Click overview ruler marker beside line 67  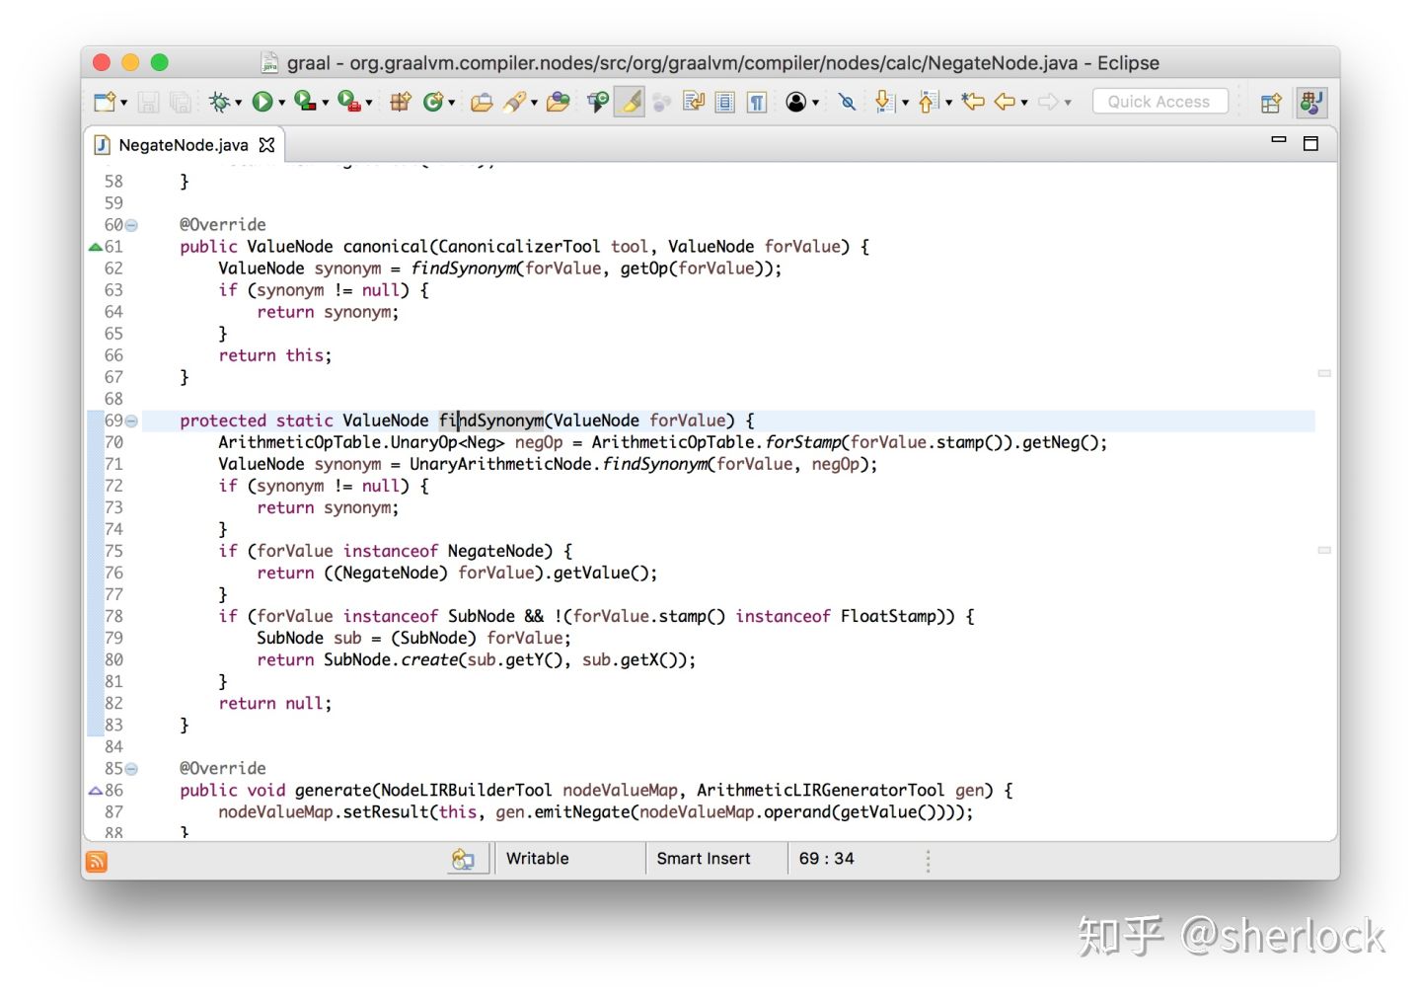click(x=1324, y=373)
